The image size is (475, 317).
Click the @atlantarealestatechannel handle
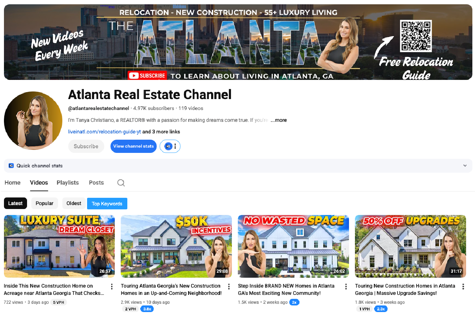pos(99,108)
